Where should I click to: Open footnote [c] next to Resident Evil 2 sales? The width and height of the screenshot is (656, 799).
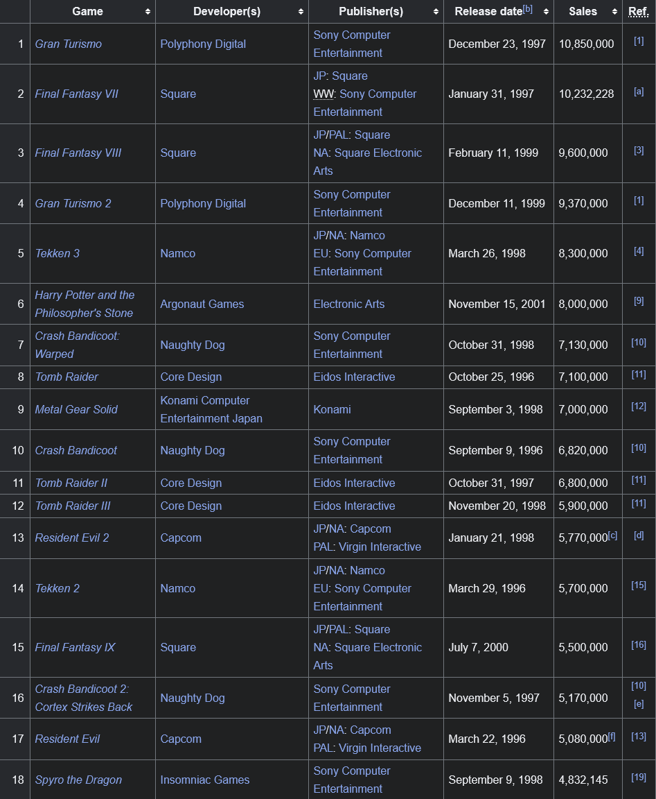[x=613, y=535]
